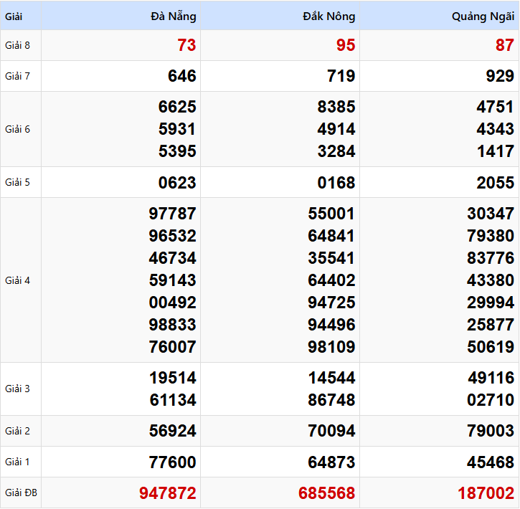Pick Giải 4 number 94725
The image size is (520, 509).
click(331, 303)
